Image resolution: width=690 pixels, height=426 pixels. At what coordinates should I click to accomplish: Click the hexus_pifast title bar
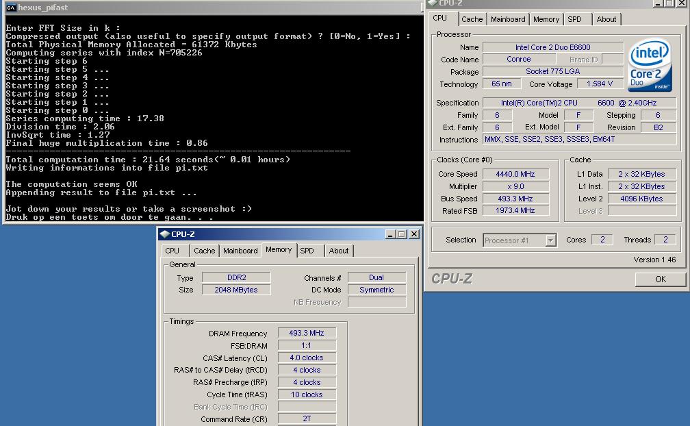point(212,8)
